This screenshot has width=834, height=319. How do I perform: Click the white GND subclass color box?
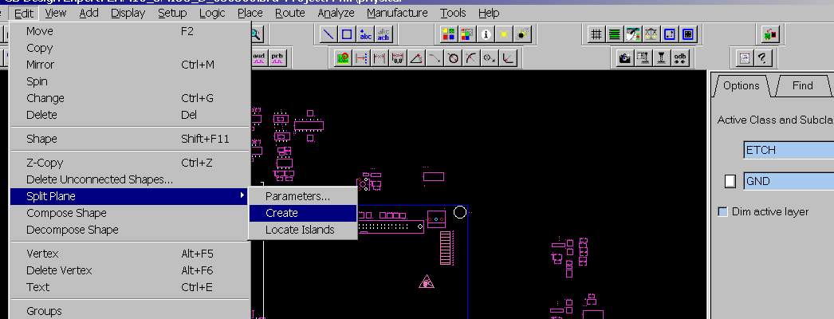pos(730,181)
